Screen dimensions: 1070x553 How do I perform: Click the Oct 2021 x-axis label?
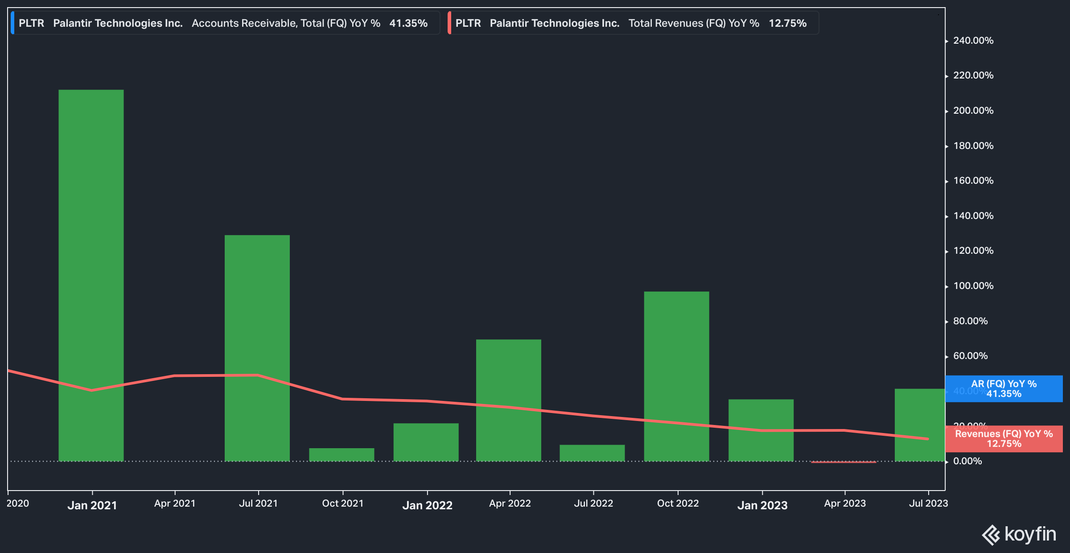pos(343,503)
